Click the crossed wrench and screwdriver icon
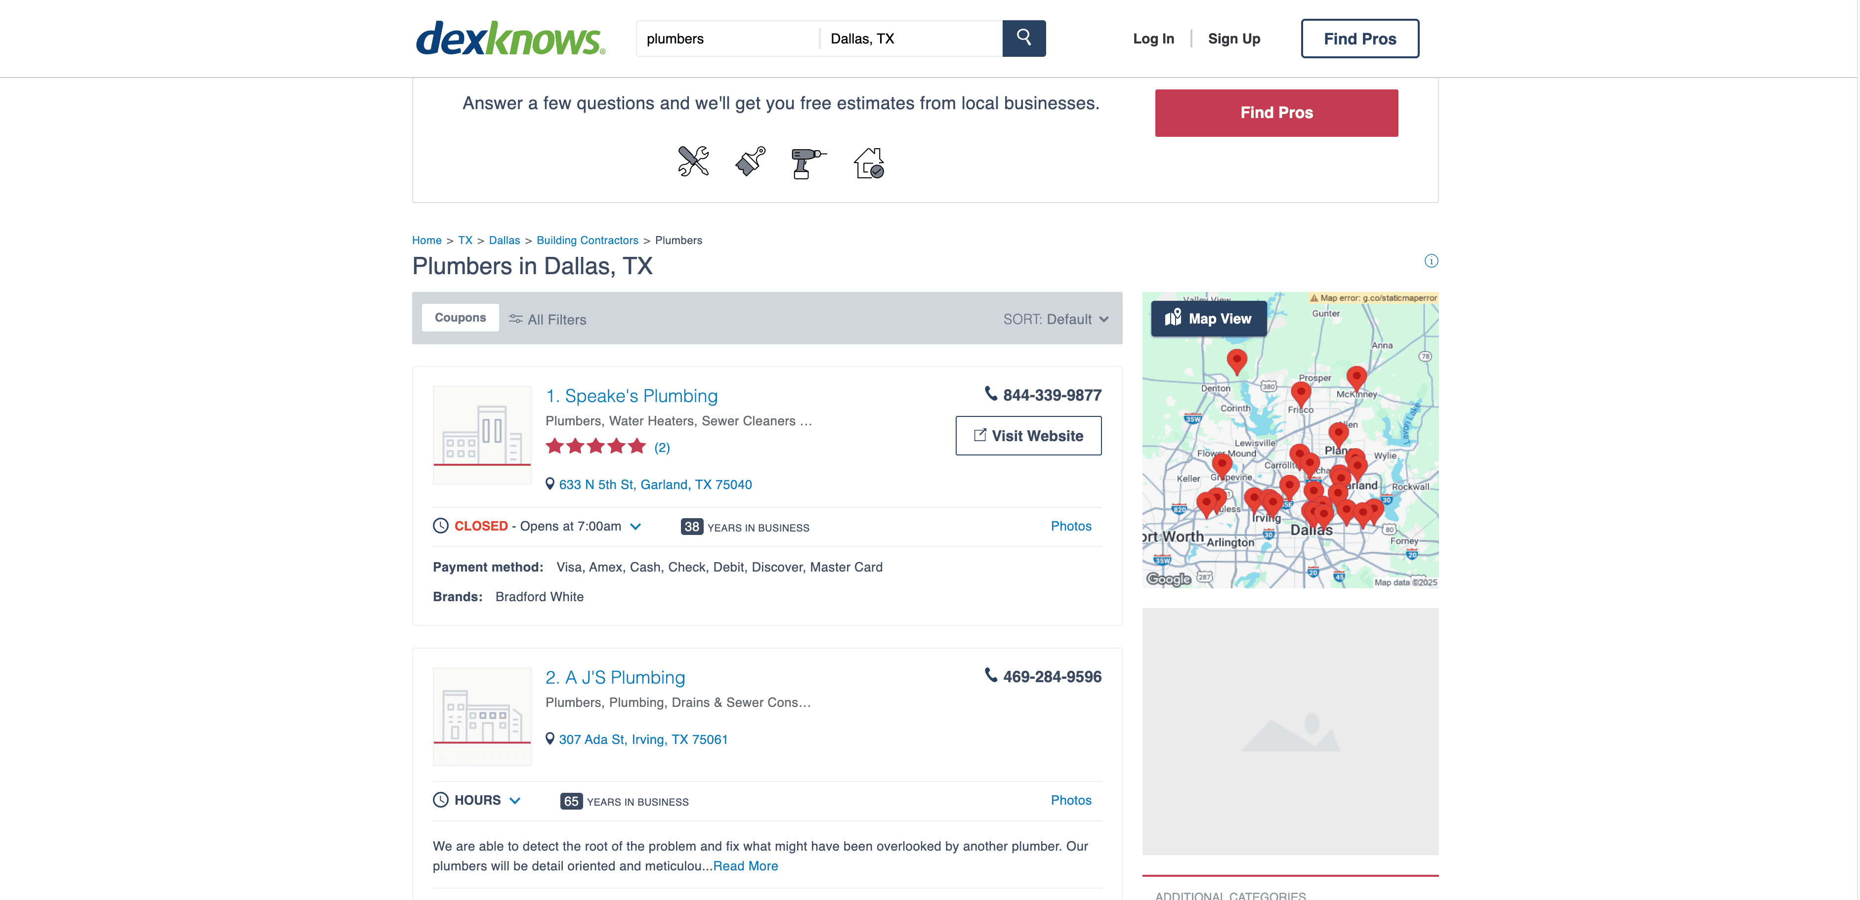The width and height of the screenshot is (1860, 900). [693, 162]
